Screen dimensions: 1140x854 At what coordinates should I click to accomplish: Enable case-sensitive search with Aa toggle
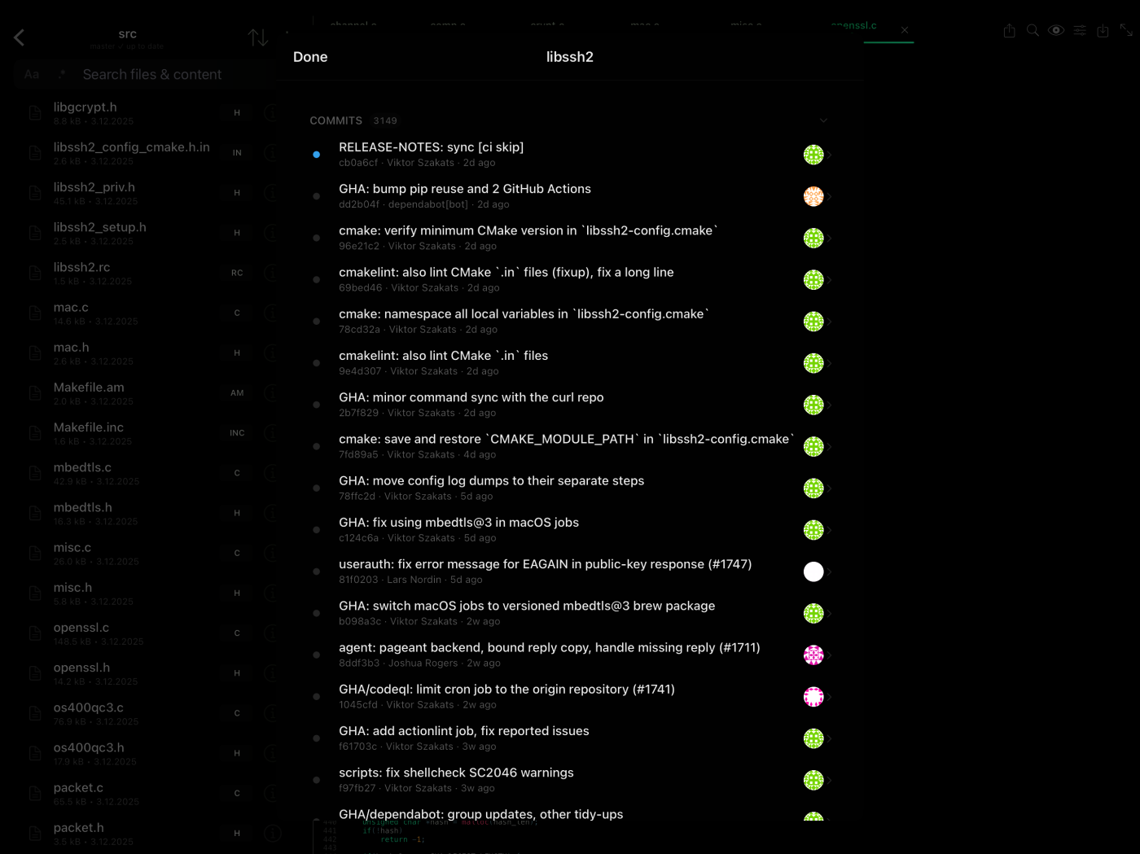pyautogui.click(x=31, y=74)
